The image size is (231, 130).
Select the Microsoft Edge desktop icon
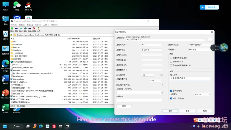(5, 66)
